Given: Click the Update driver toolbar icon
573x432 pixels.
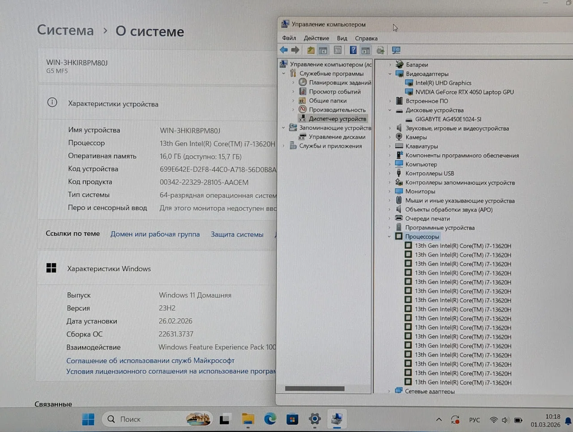Looking at the screenshot, I should click(x=381, y=50).
